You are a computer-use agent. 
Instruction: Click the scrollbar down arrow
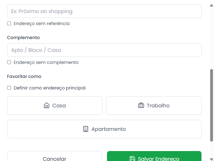(x=211, y=159)
